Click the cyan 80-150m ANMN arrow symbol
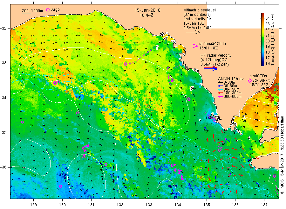286x209 pixels. [221, 89]
